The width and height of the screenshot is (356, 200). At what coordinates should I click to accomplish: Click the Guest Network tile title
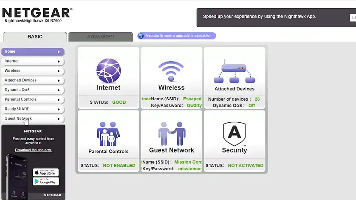tap(172, 150)
